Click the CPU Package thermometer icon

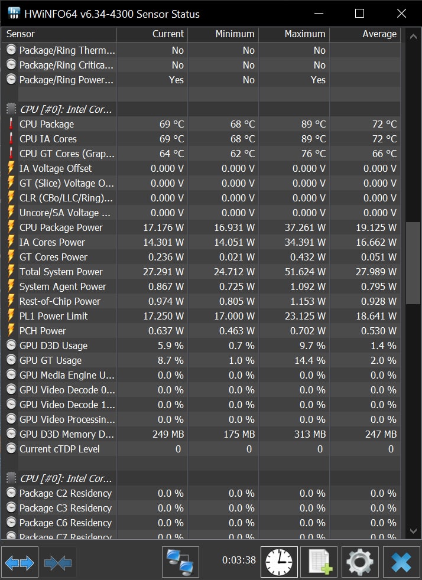coord(11,124)
